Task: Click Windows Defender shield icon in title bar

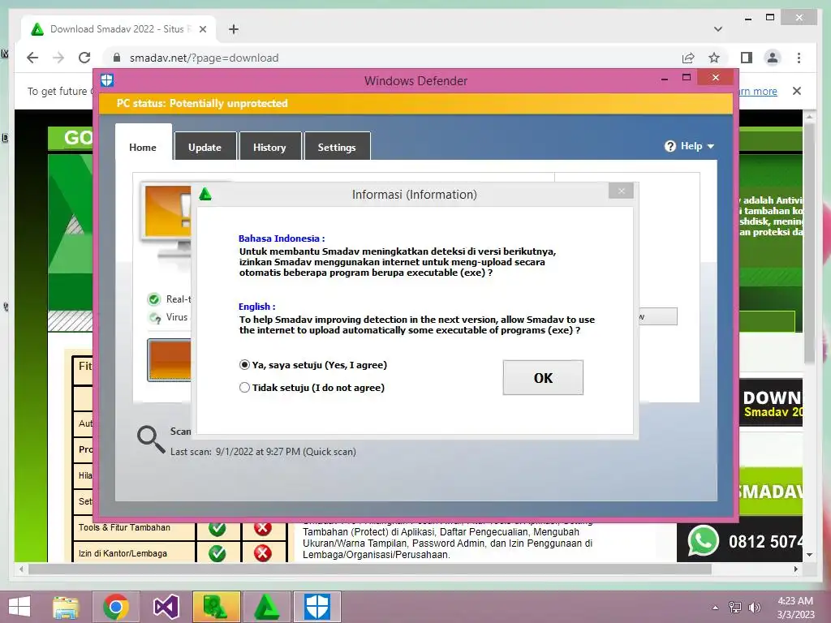Action: tap(107, 80)
